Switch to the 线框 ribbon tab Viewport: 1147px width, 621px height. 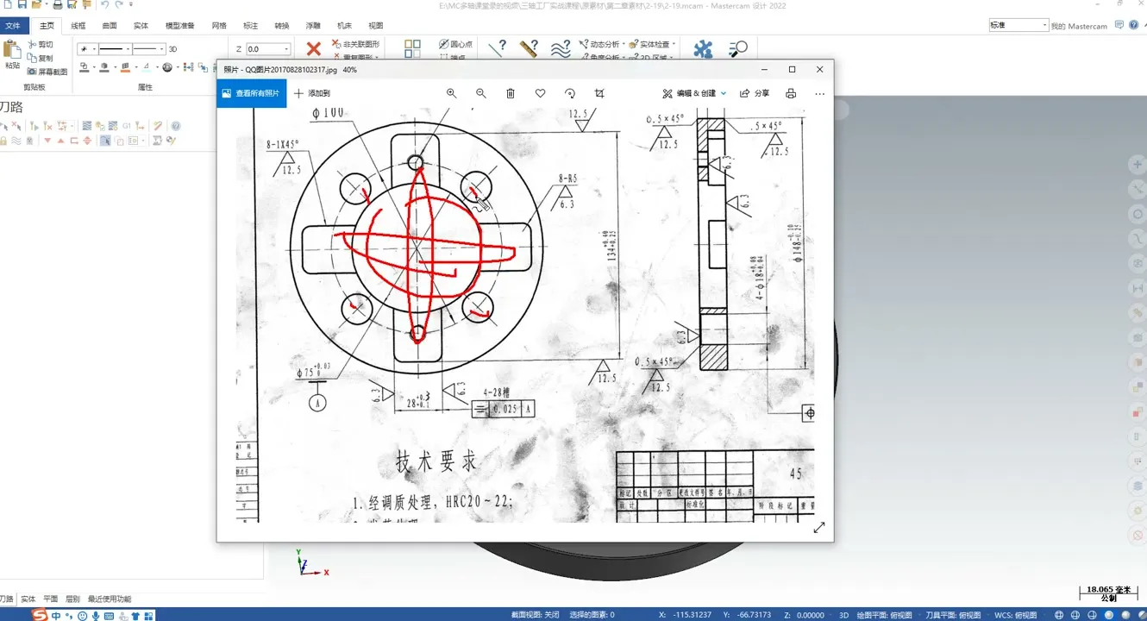tap(78, 26)
